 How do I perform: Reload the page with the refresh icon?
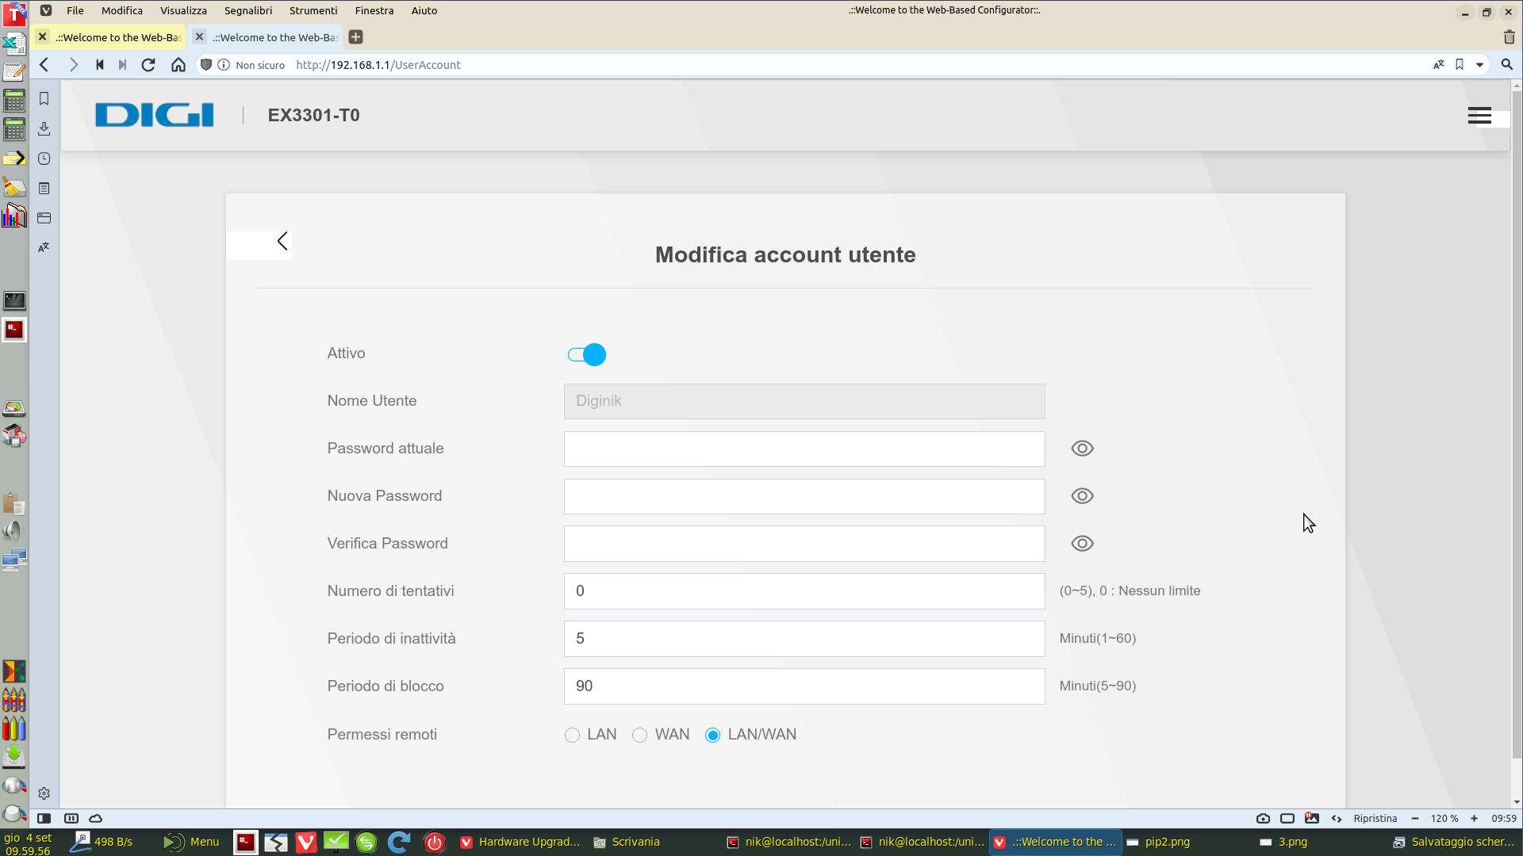(148, 65)
